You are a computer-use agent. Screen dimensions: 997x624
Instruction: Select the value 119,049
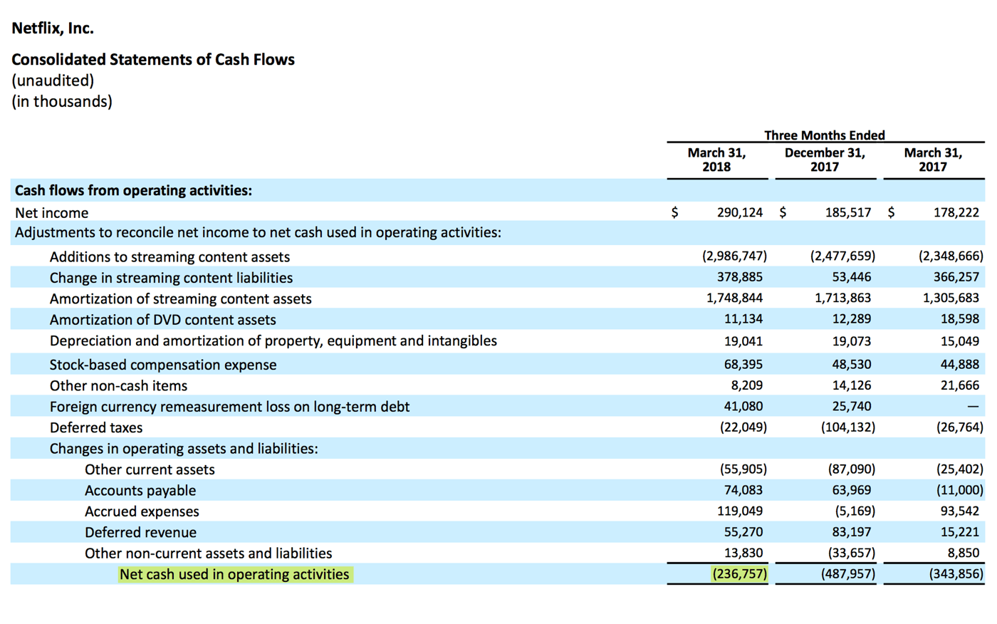[740, 511]
